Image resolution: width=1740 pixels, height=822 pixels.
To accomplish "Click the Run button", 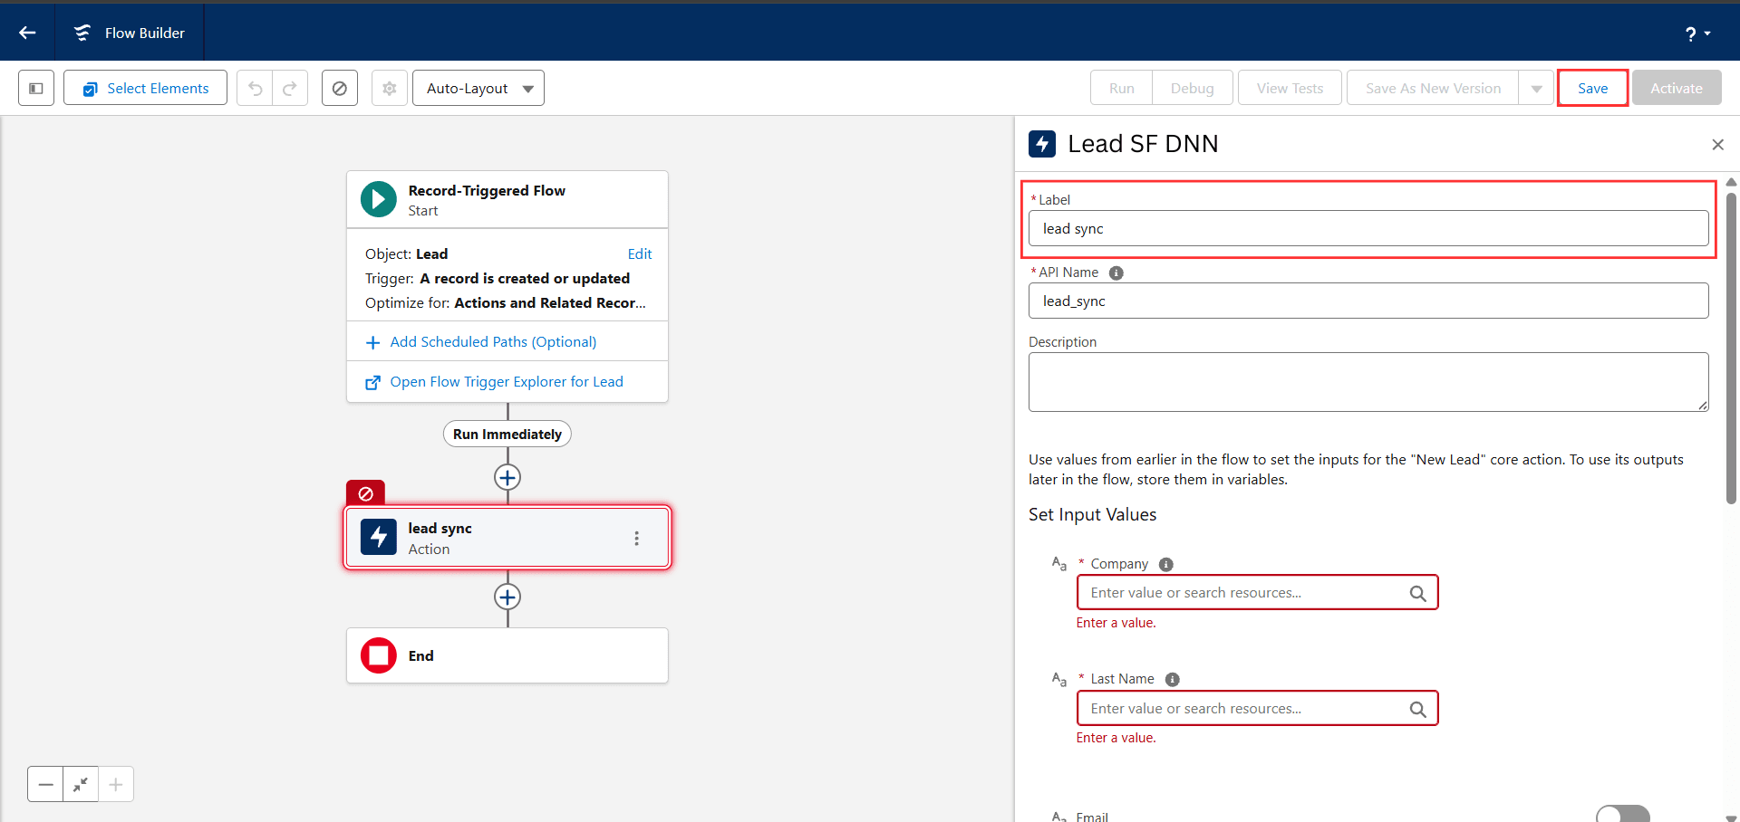I will coord(1121,88).
